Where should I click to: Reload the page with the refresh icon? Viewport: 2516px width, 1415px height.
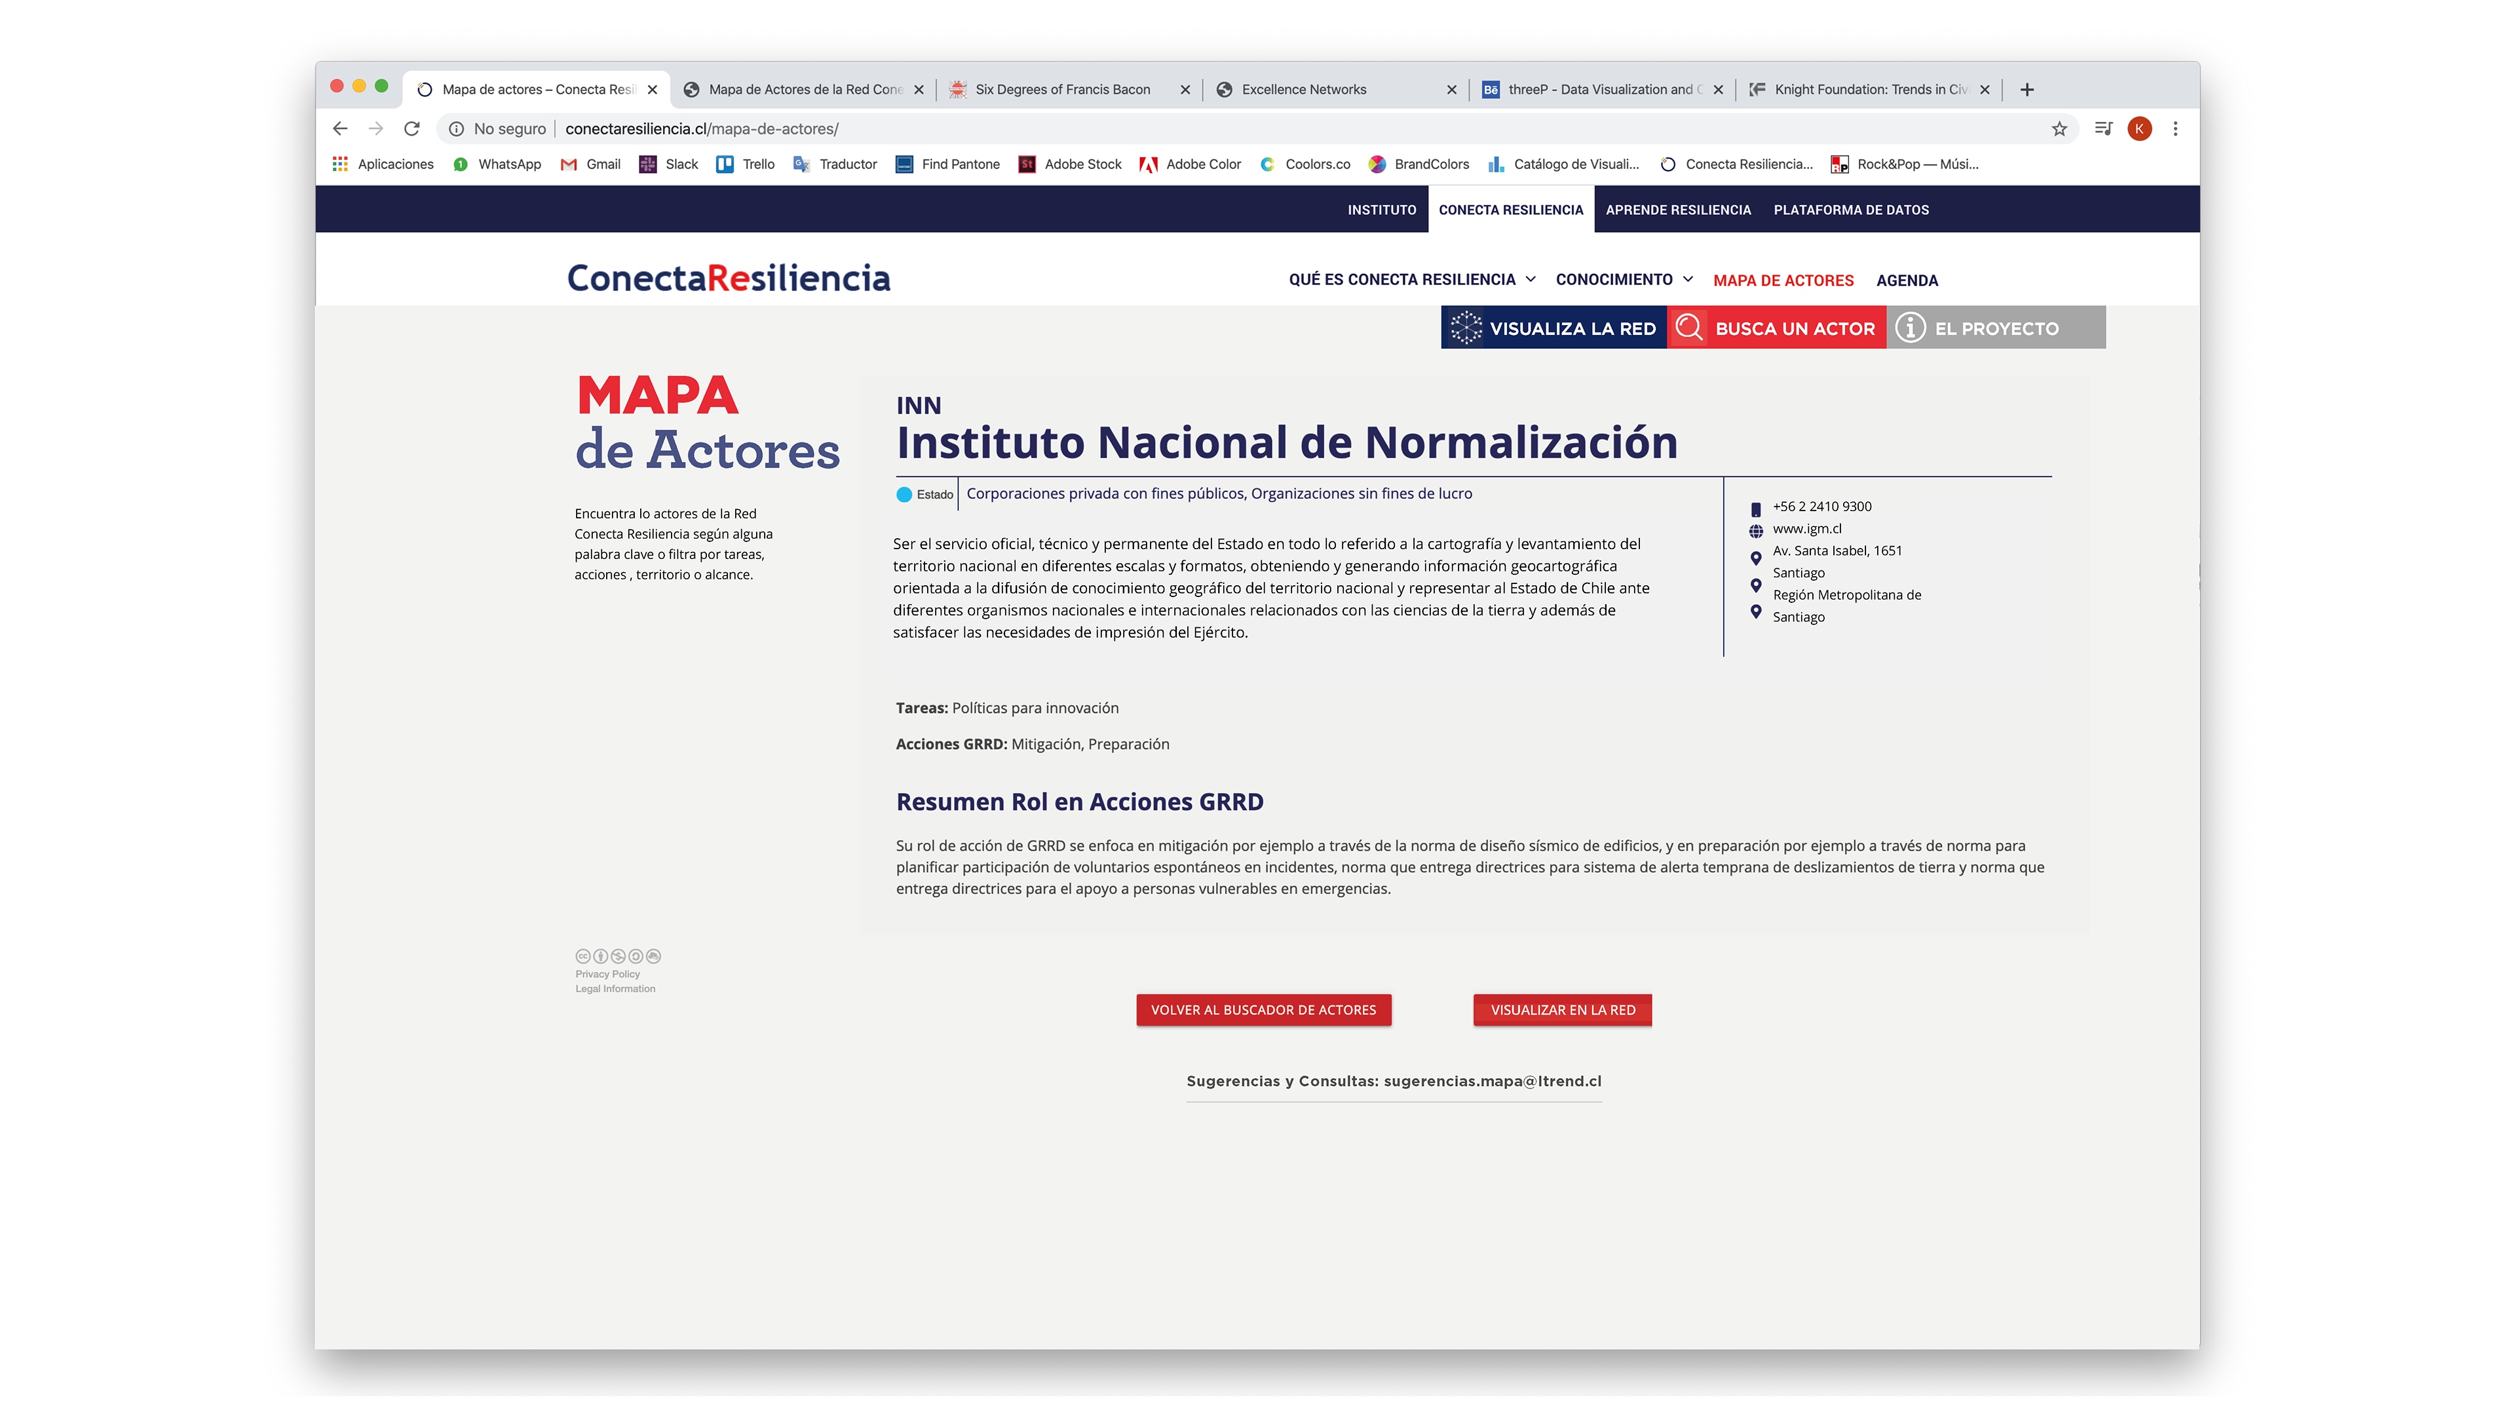(x=412, y=129)
